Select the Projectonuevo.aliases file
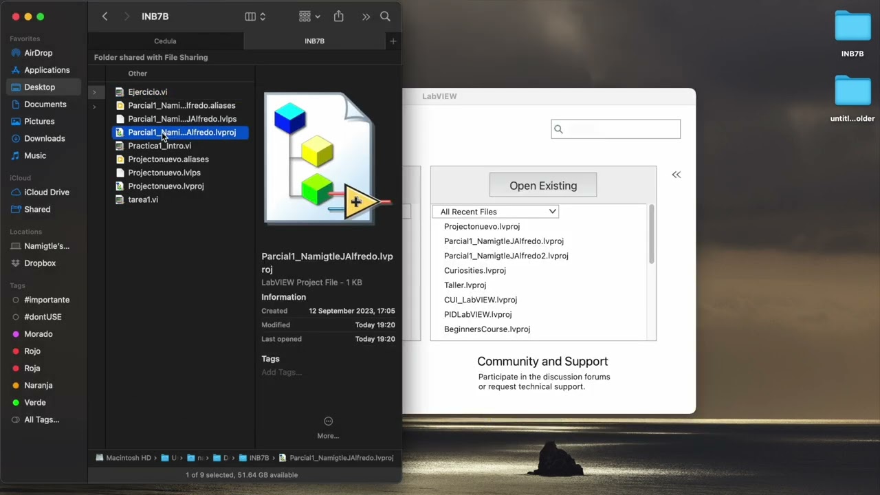Image resolution: width=880 pixels, height=495 pixels. [168, 159]
